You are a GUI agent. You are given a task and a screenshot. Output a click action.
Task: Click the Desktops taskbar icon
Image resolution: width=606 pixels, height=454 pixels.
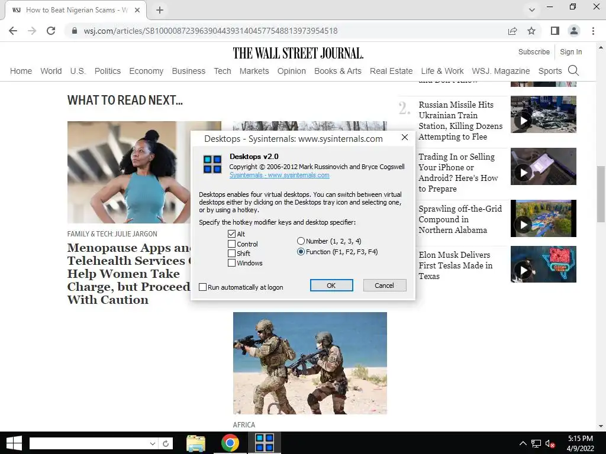pyautogui.click(x=265, y=442)
